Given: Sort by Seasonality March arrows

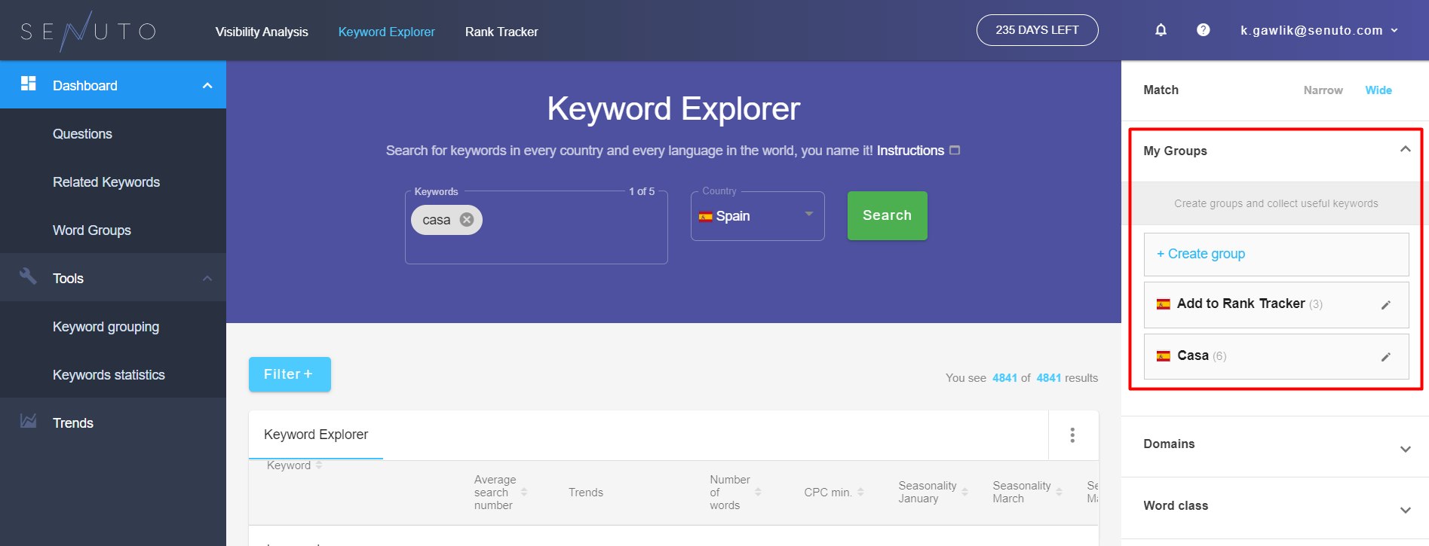Looking at the screenshot, I should tap(1059, 492).
